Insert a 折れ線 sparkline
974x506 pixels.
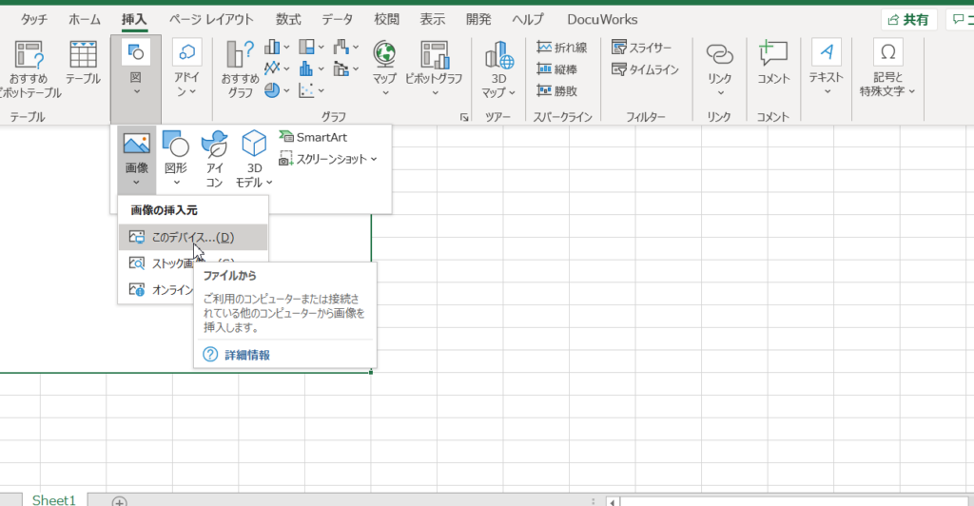point(561,48)
